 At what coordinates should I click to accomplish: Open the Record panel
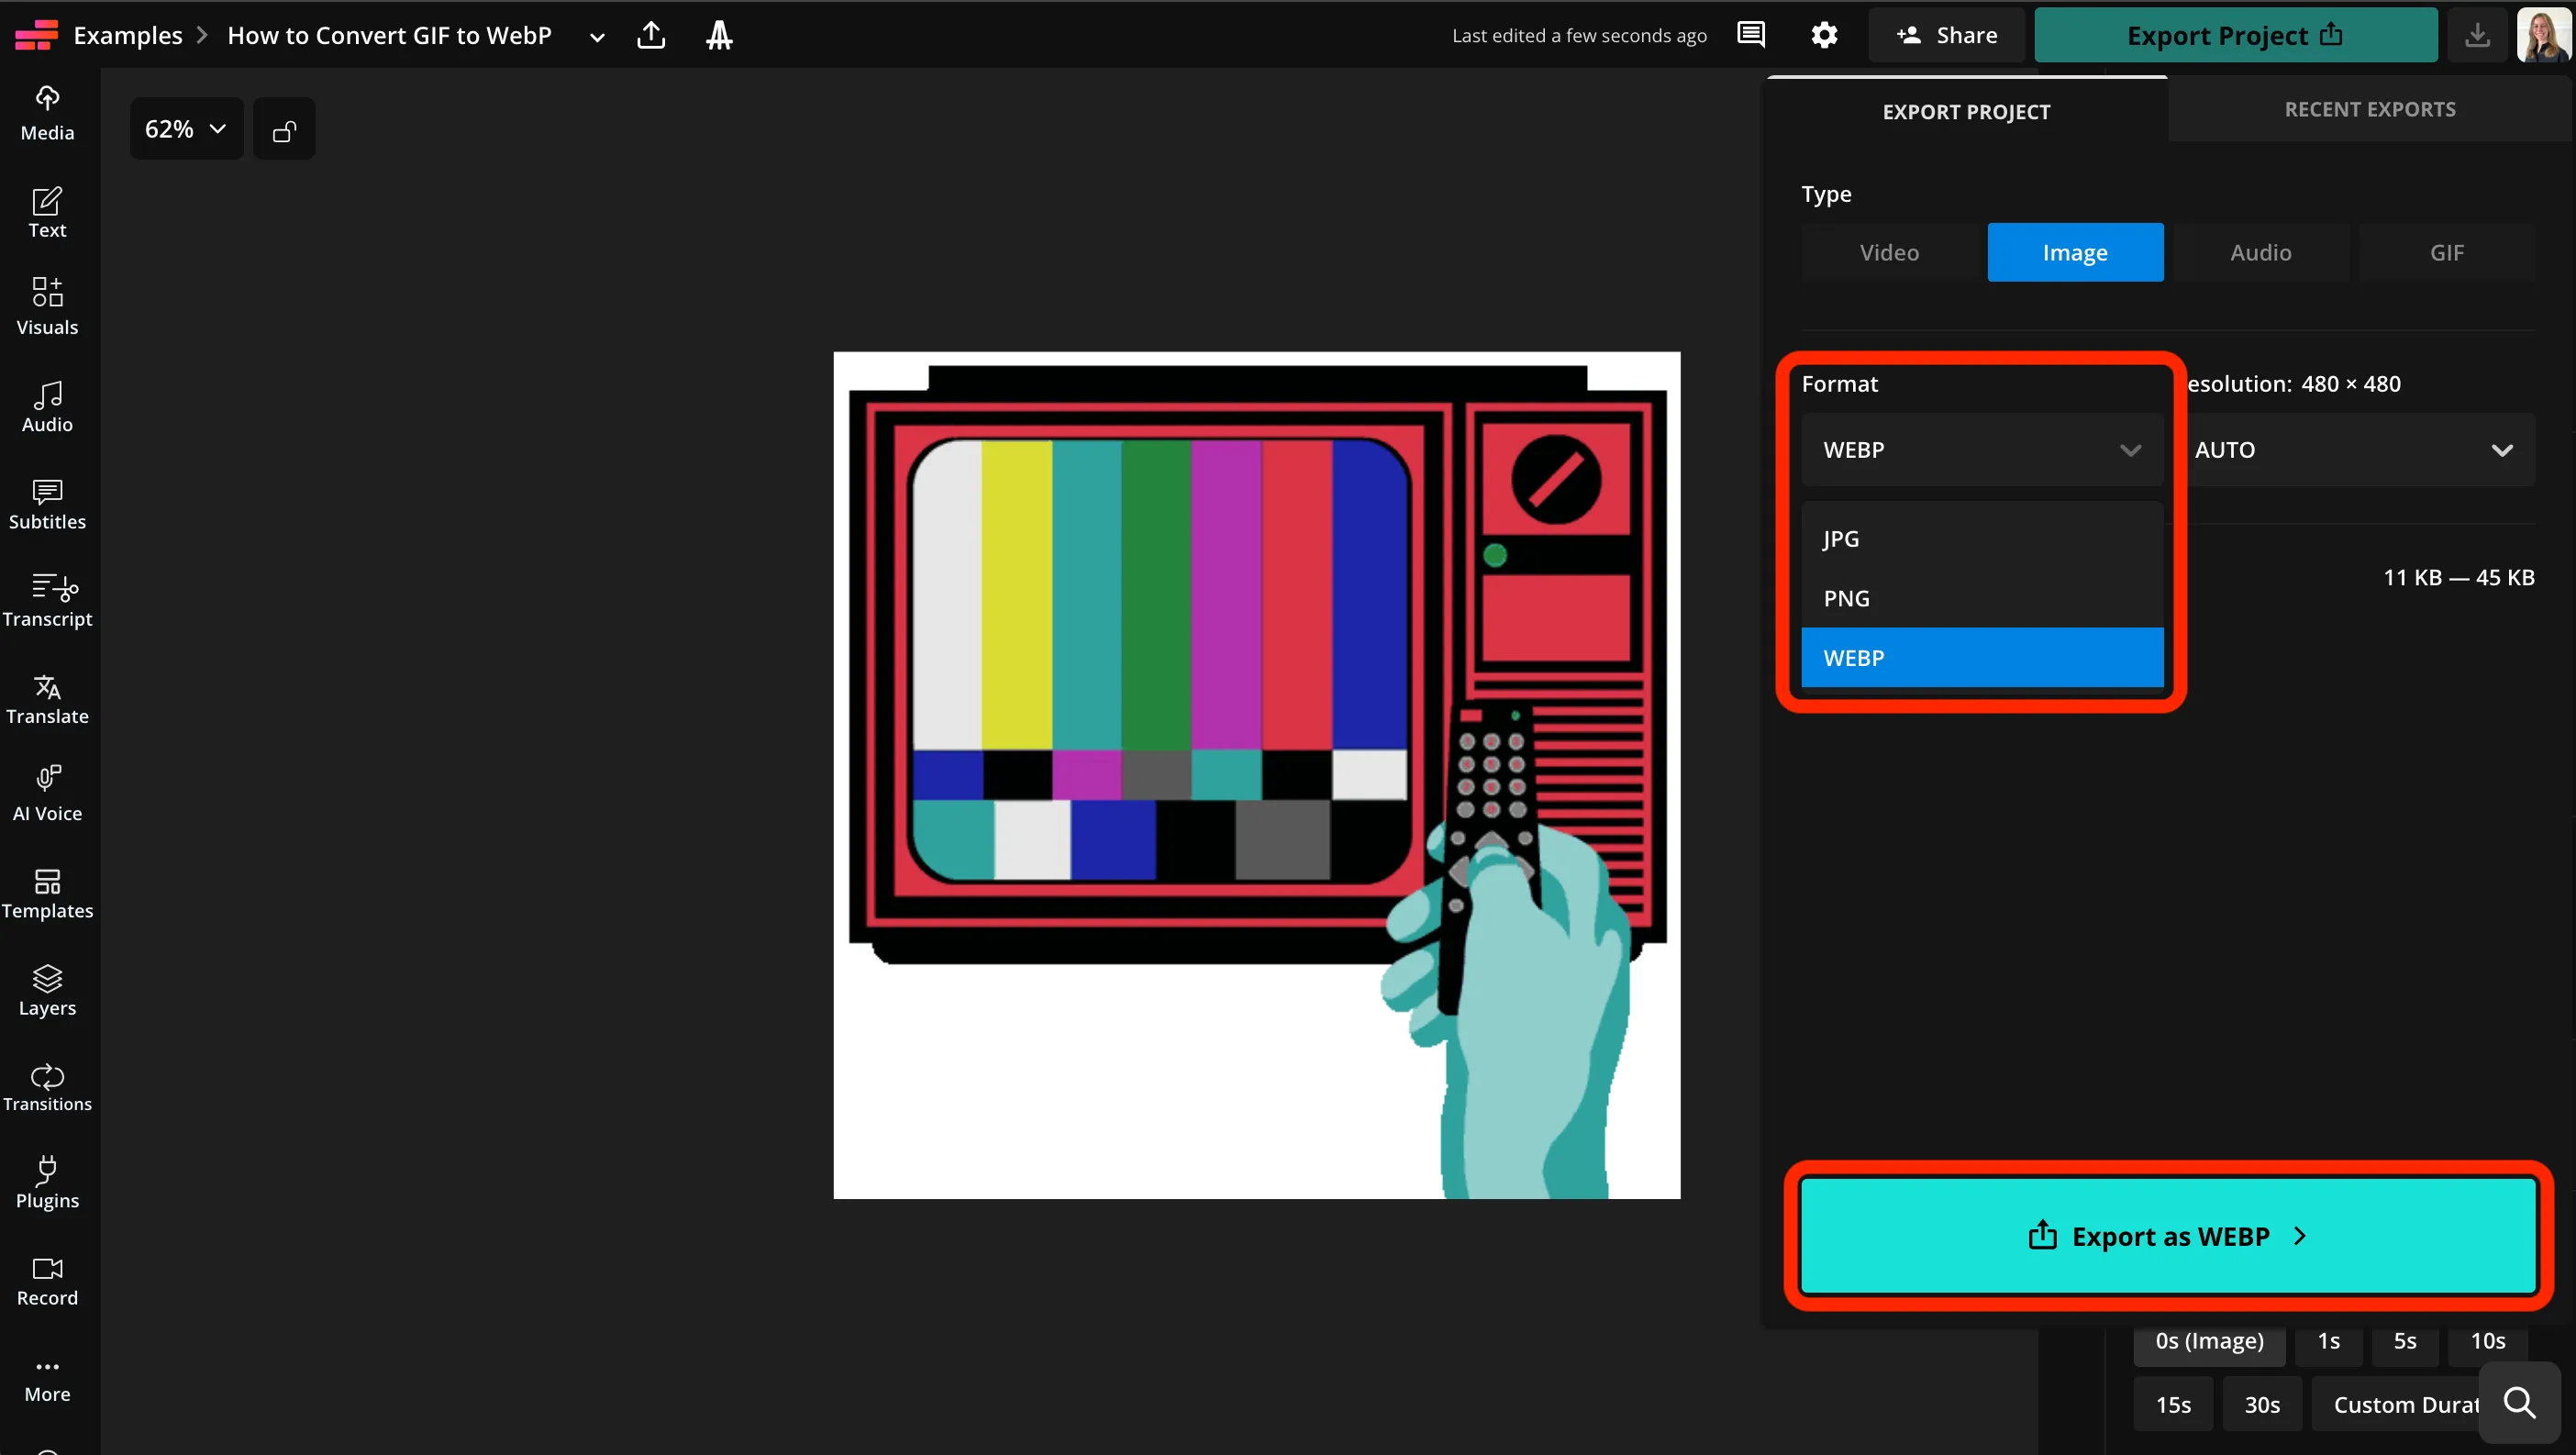click(x=47, y=1279)
